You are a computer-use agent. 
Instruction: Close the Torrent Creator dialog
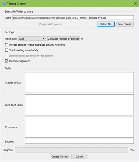135,3
